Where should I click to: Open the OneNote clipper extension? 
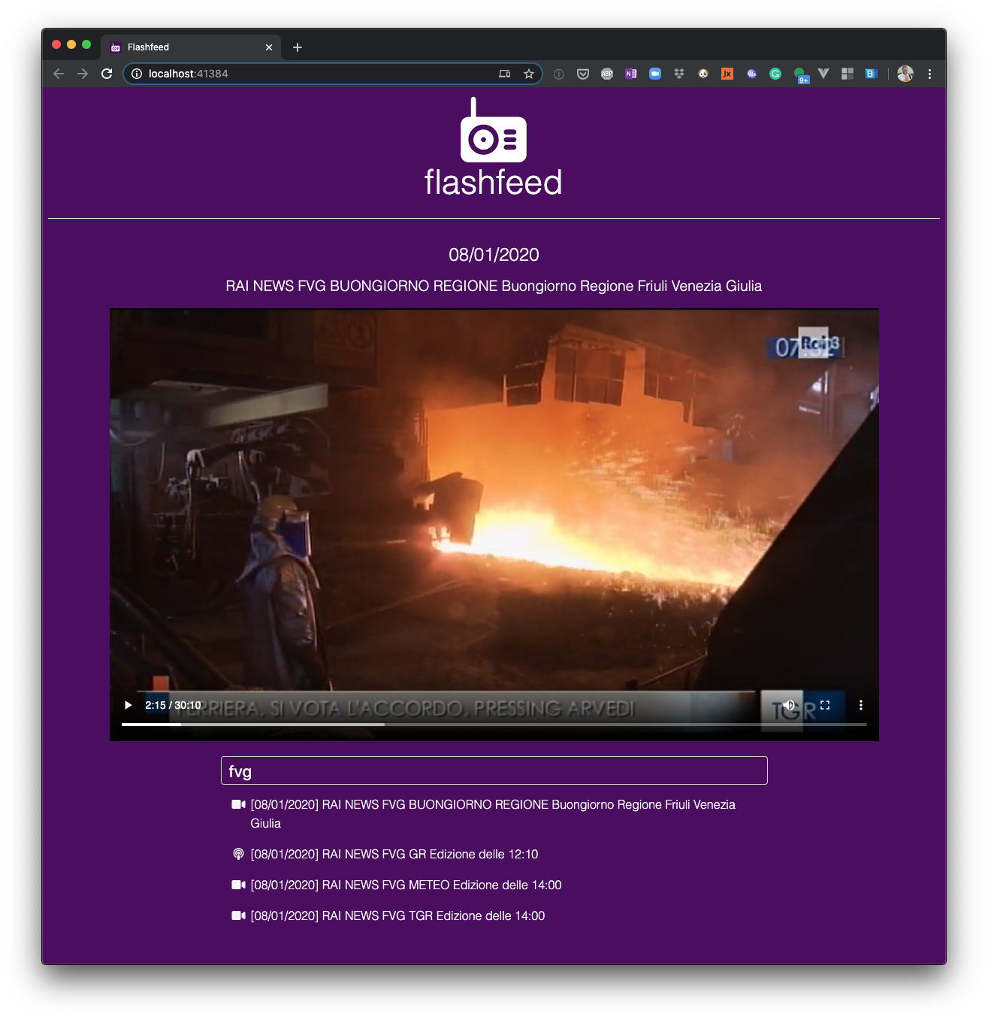[631, 74]
